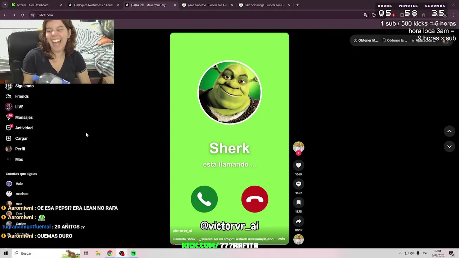This screenshot has width=459, height=258.
Task: Close the TikTok - Make Your Day tab
Action: point(175,5)
